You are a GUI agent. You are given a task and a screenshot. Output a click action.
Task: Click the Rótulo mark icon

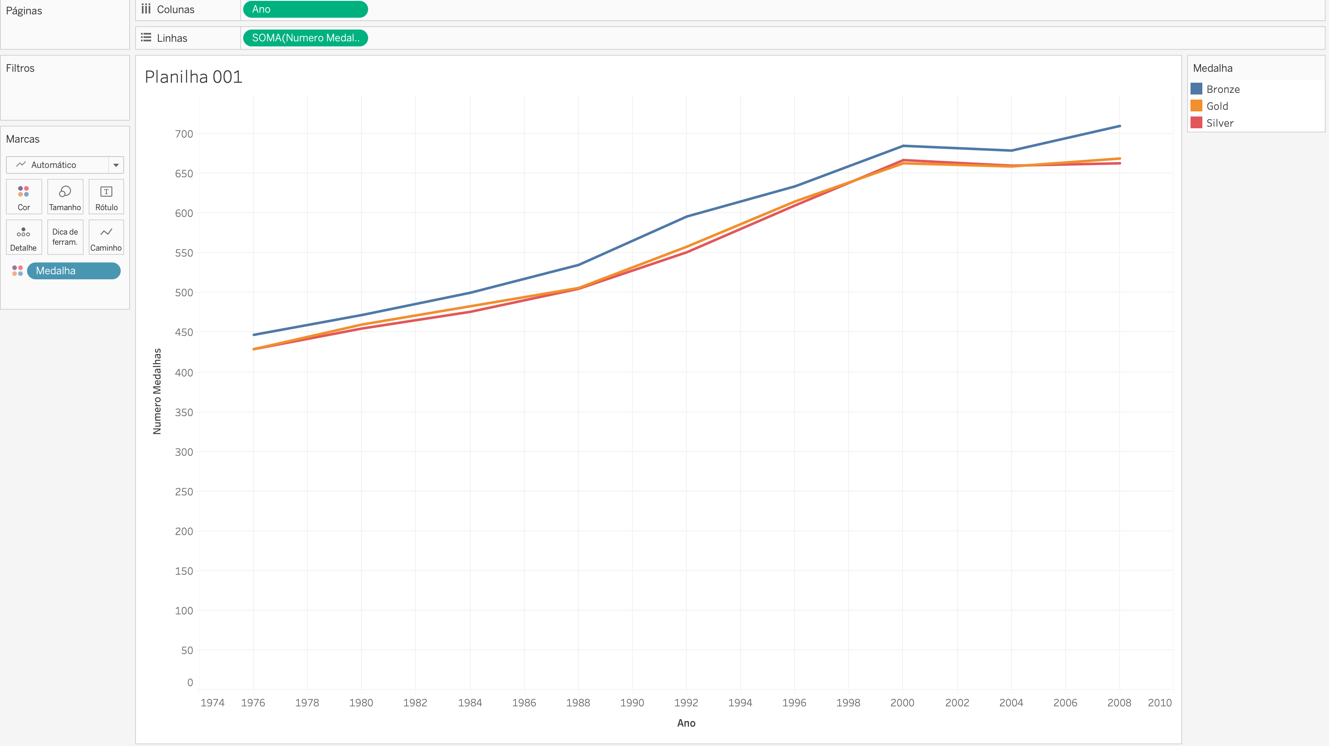106,197
